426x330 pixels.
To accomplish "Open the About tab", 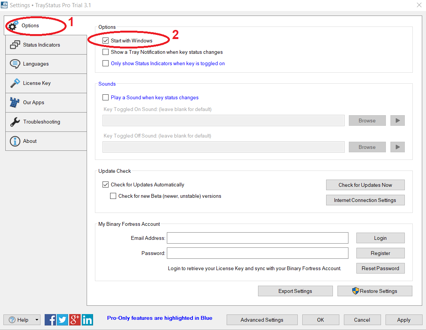I will pyautogui.click(x=46, y=141).
